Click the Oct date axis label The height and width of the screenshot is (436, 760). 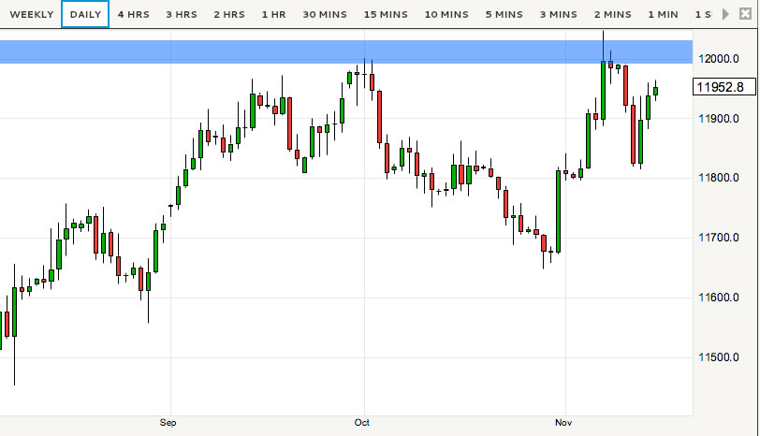362,423
